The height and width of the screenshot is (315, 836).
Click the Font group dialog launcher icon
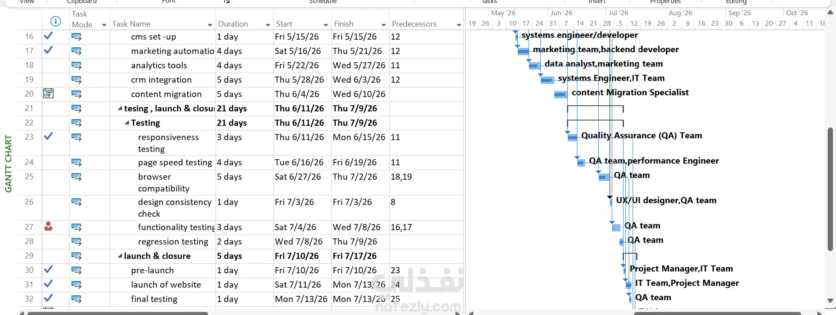(226, 2)
